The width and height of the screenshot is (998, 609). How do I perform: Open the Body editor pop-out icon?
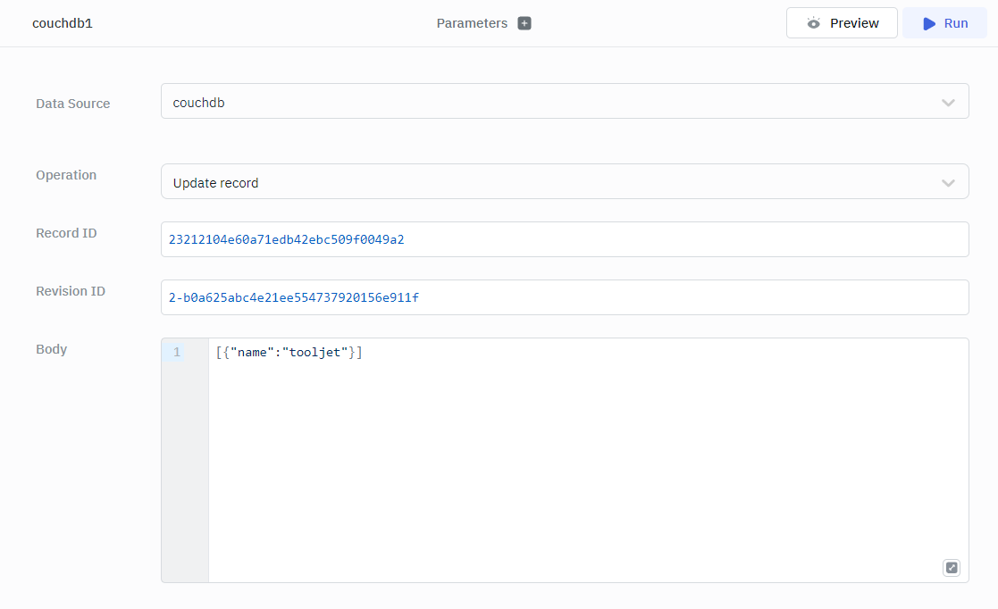pos(952,568)
